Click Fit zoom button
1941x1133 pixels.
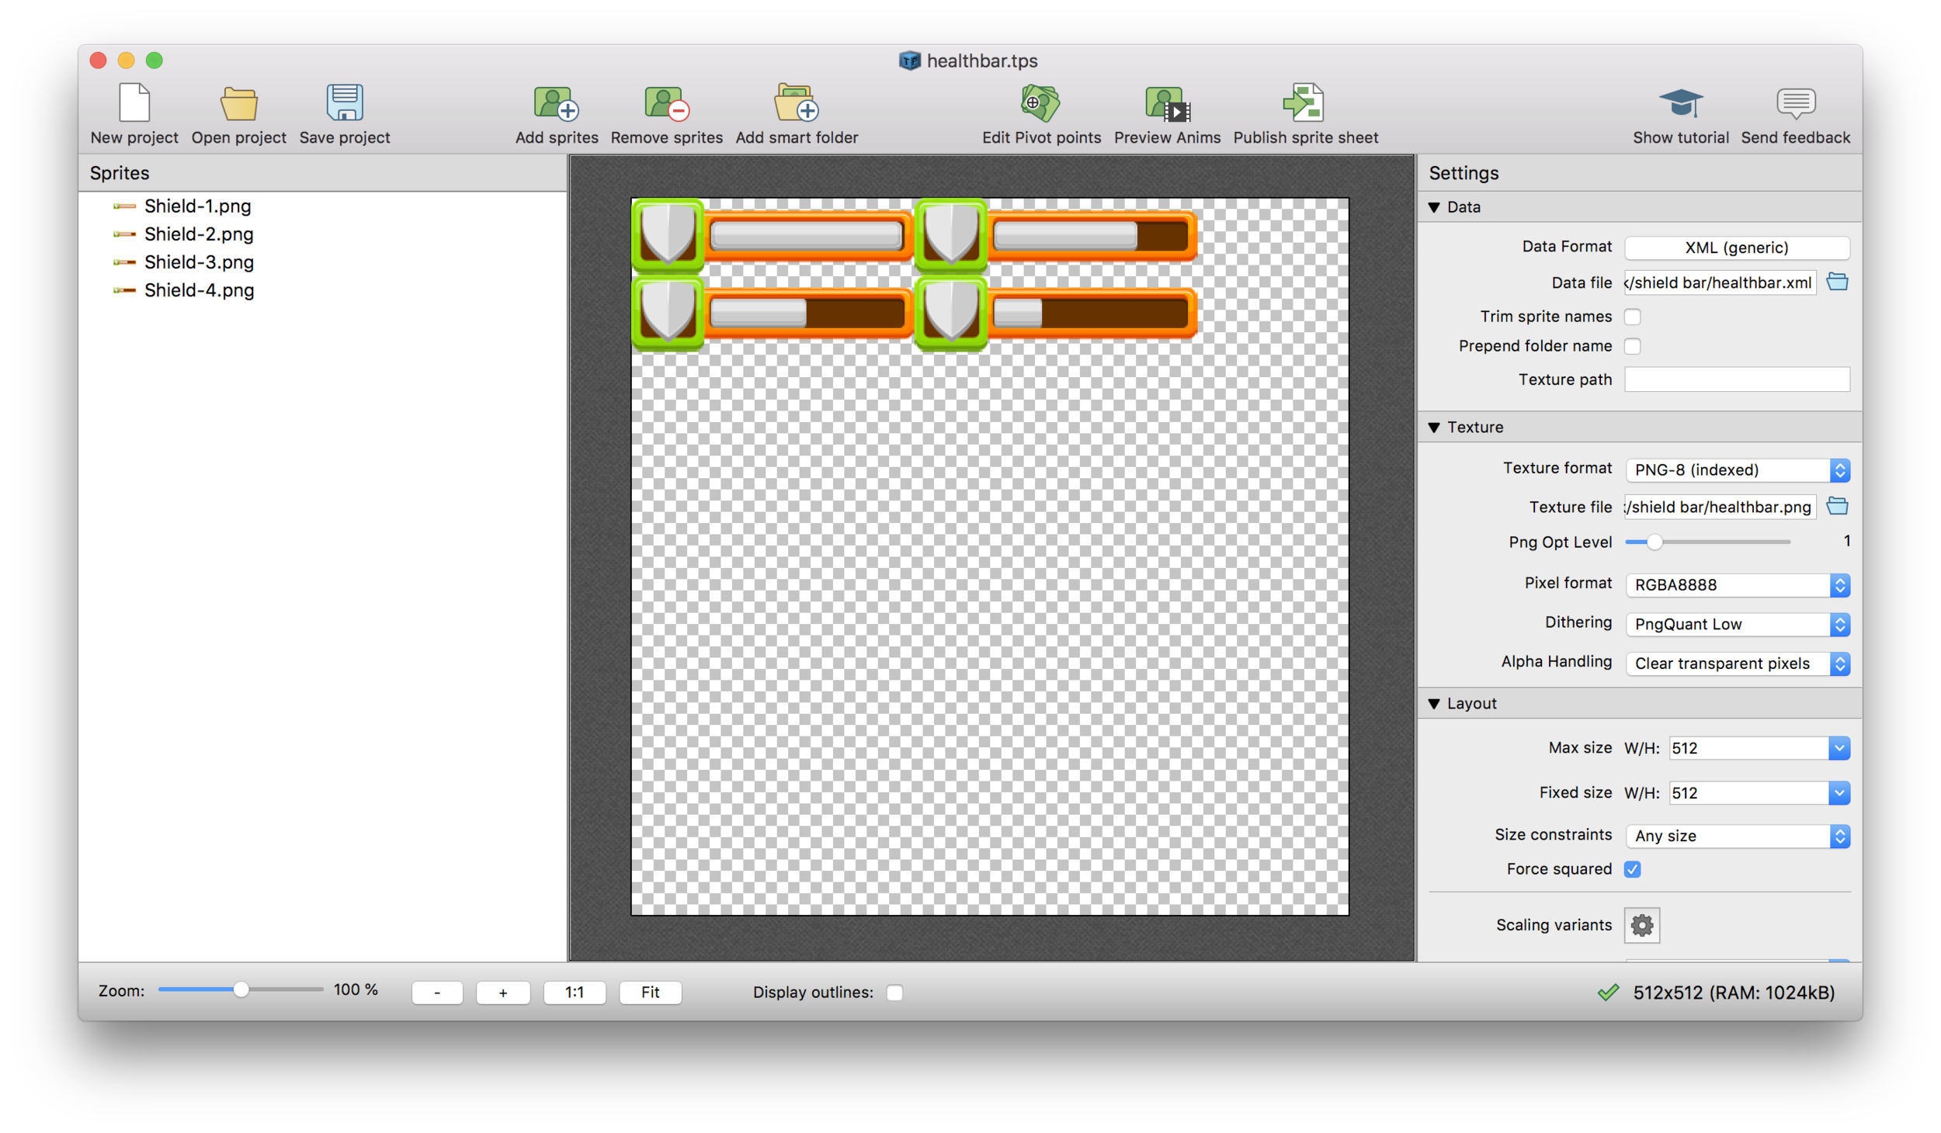pos(651,992)
